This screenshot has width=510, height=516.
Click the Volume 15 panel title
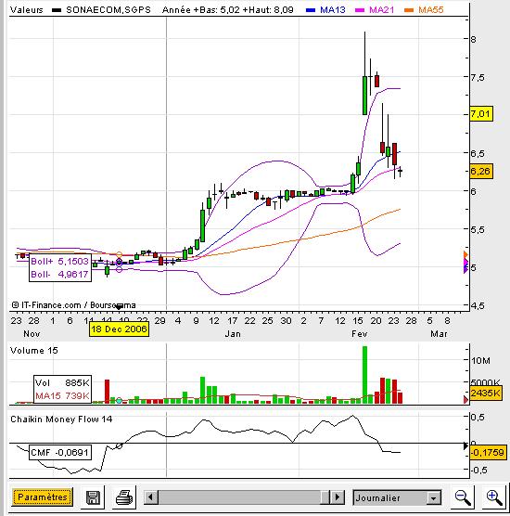[34, 351]
